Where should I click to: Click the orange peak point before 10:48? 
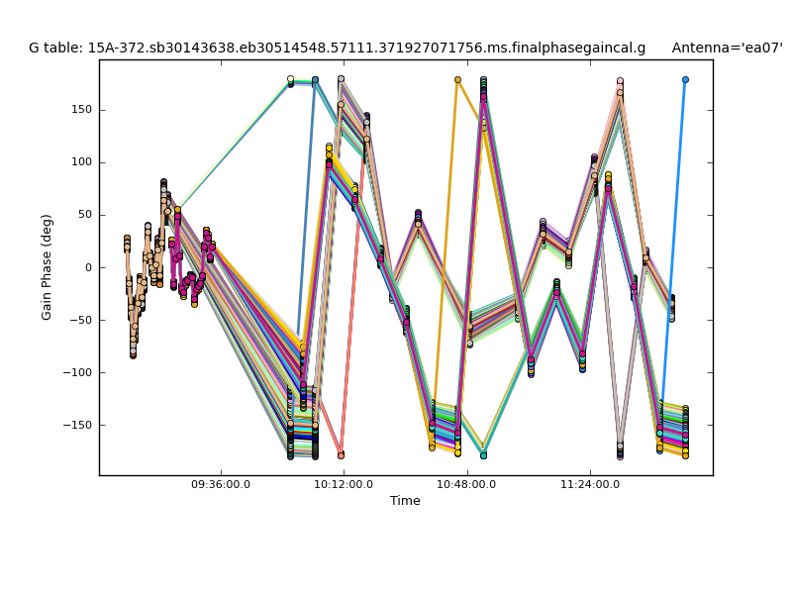(x=457, y=79)
